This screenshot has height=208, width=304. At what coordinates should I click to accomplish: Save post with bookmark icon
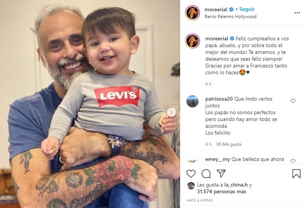click(x=296, y=173)
